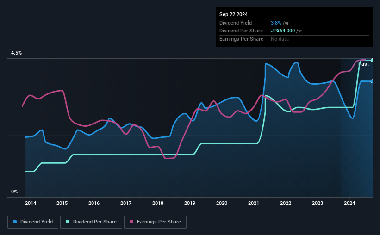Click the blue Dividend Yield legend dot

point(15,222)
